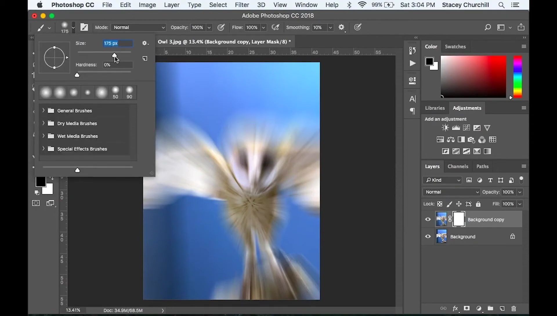Click the share image icon
The image size is (557, 316).
click(521, 27)
